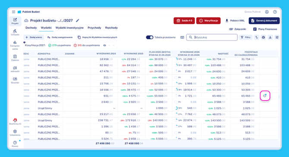Click the magnifier icon in search box
This screenshot has width=289, height=157.
tap(191, 37)
